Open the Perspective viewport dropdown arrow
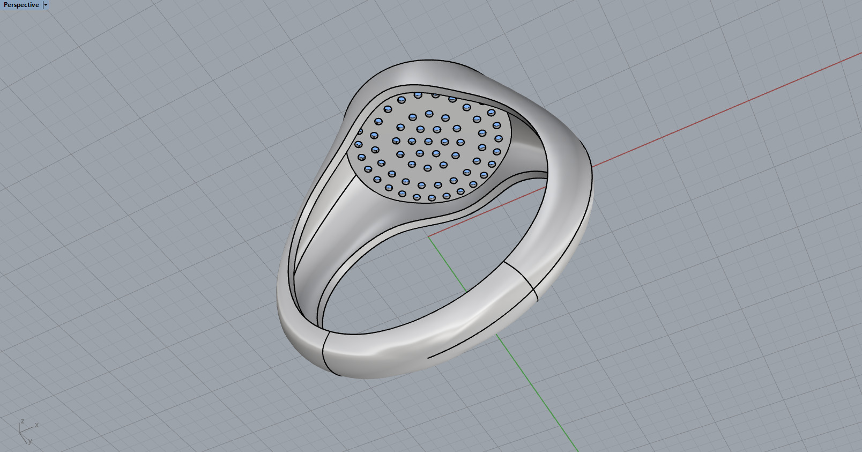The width and height of the screenshot is (862, 452). pos(46,5)
